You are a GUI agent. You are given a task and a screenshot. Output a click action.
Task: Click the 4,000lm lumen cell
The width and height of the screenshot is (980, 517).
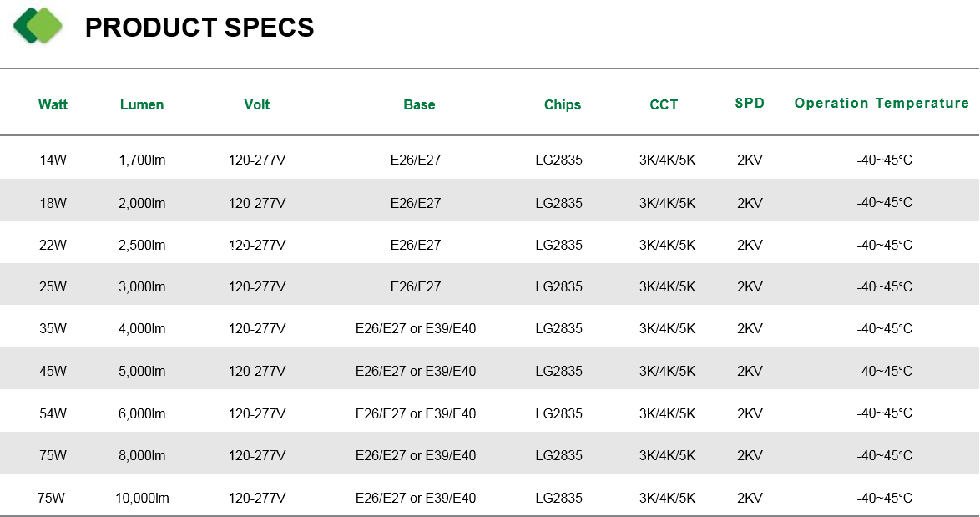click(x=142, y=328)
